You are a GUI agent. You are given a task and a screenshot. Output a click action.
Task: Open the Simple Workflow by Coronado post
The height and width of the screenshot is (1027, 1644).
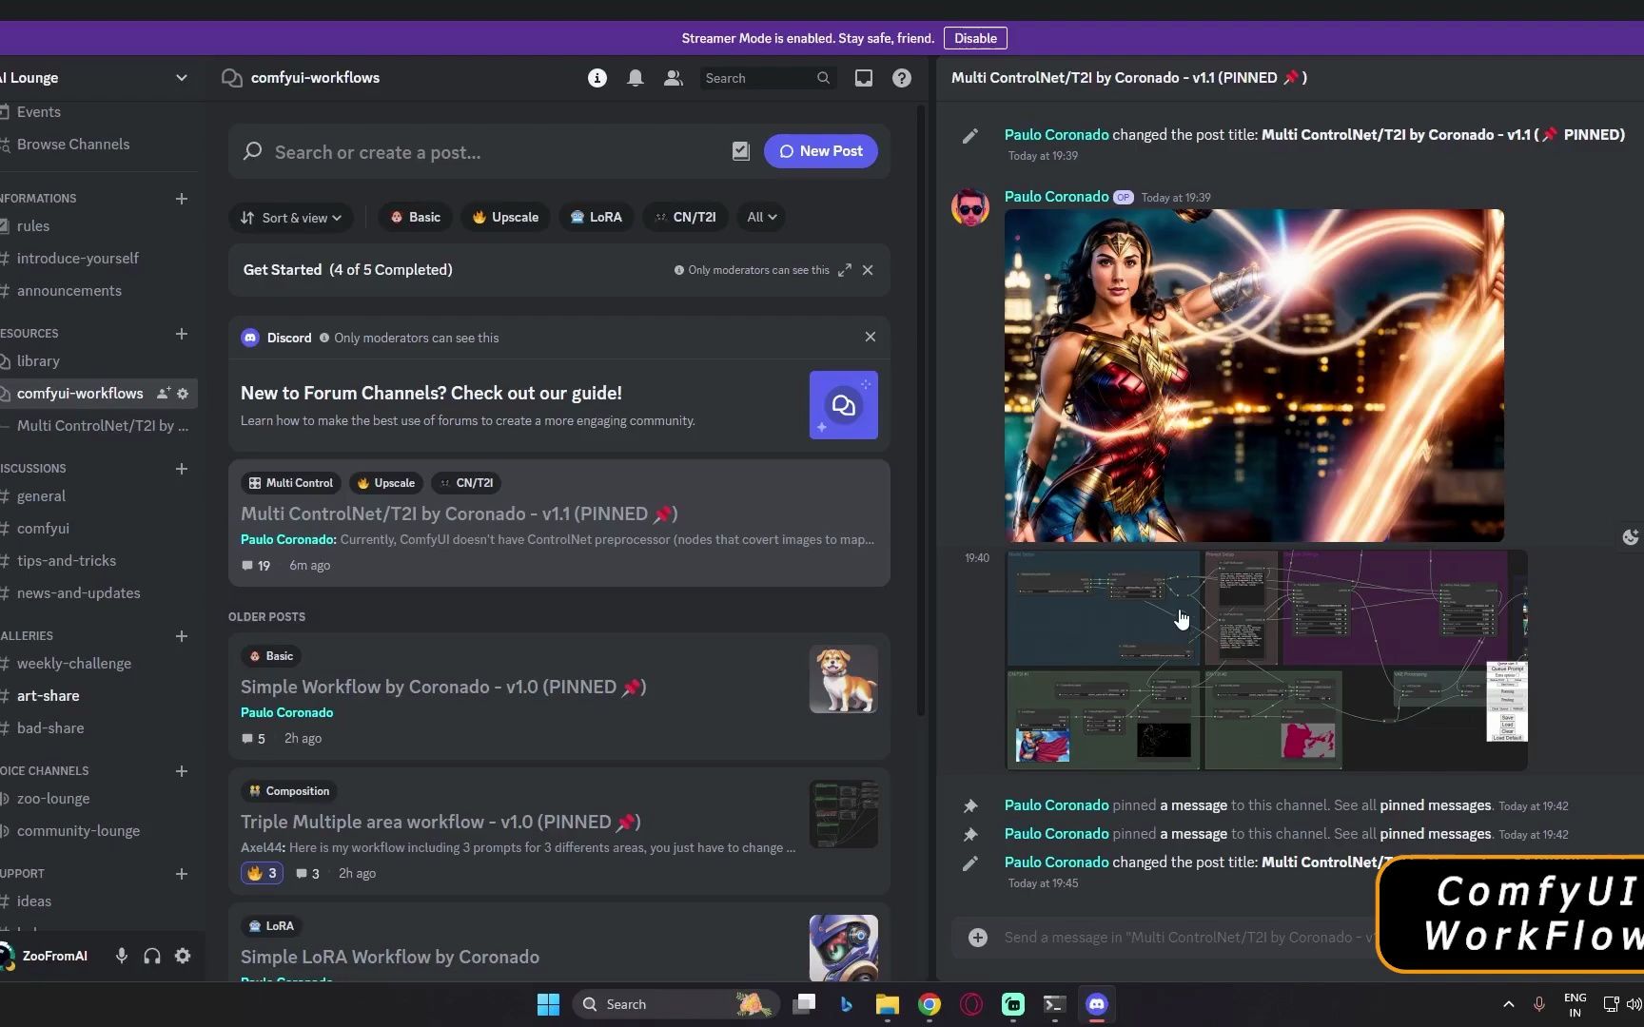(x=559, y=696)
